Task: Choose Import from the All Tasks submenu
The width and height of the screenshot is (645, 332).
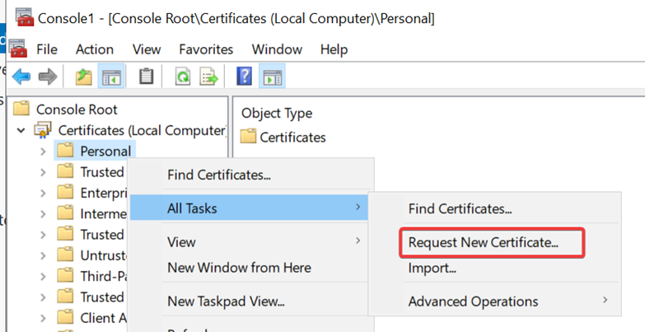Action: (x=432, y=269)
